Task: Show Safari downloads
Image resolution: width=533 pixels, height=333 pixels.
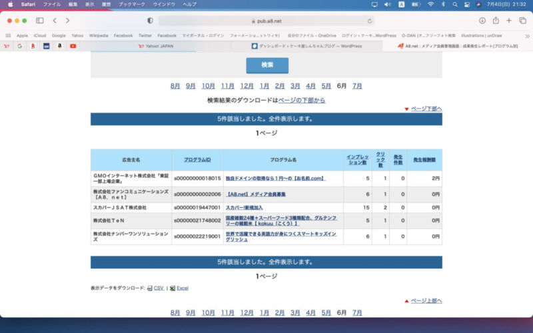Action: [x=482, y=21]
